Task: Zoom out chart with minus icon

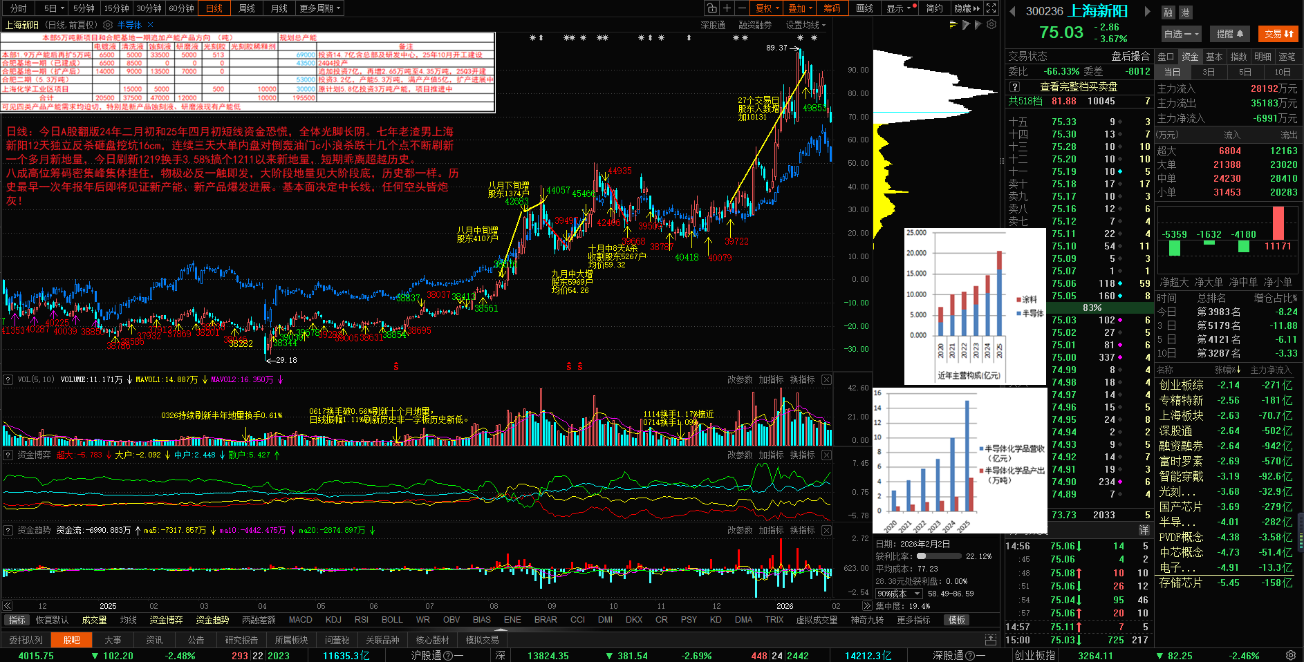Action: tap(742, 8)
